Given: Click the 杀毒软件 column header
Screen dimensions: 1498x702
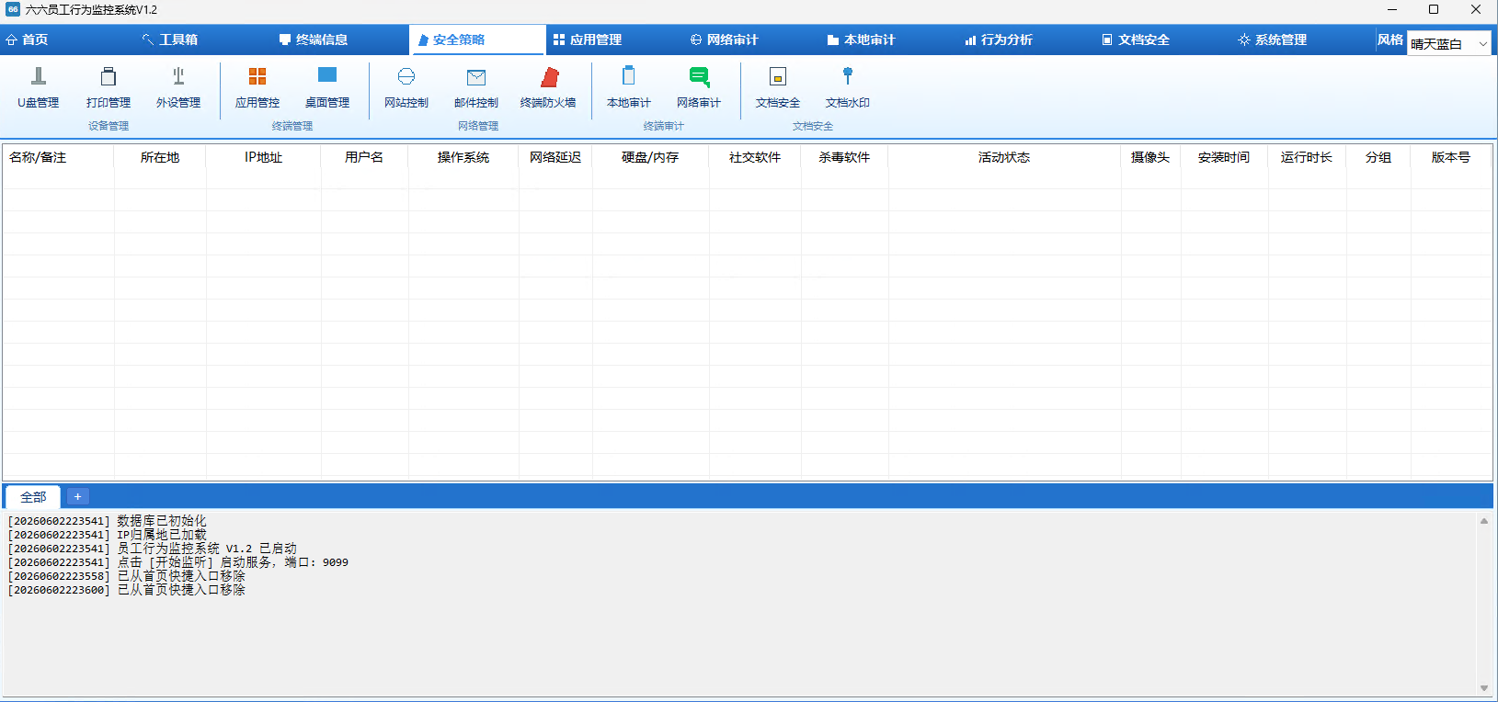Looking at the screenshot, I should point(844,157).
